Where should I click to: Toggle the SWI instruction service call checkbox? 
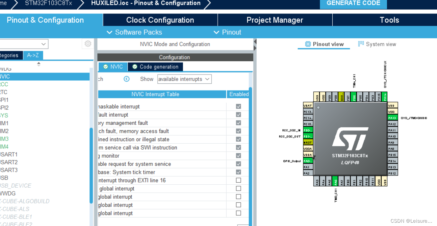click(238, 147)
